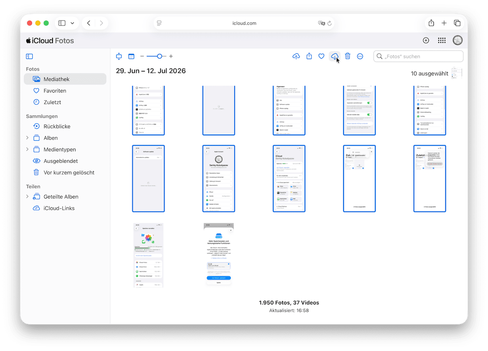The width and height of the screenshot is (488, 351).
Task: Open the account profile avatar
Action: [458, 41]
